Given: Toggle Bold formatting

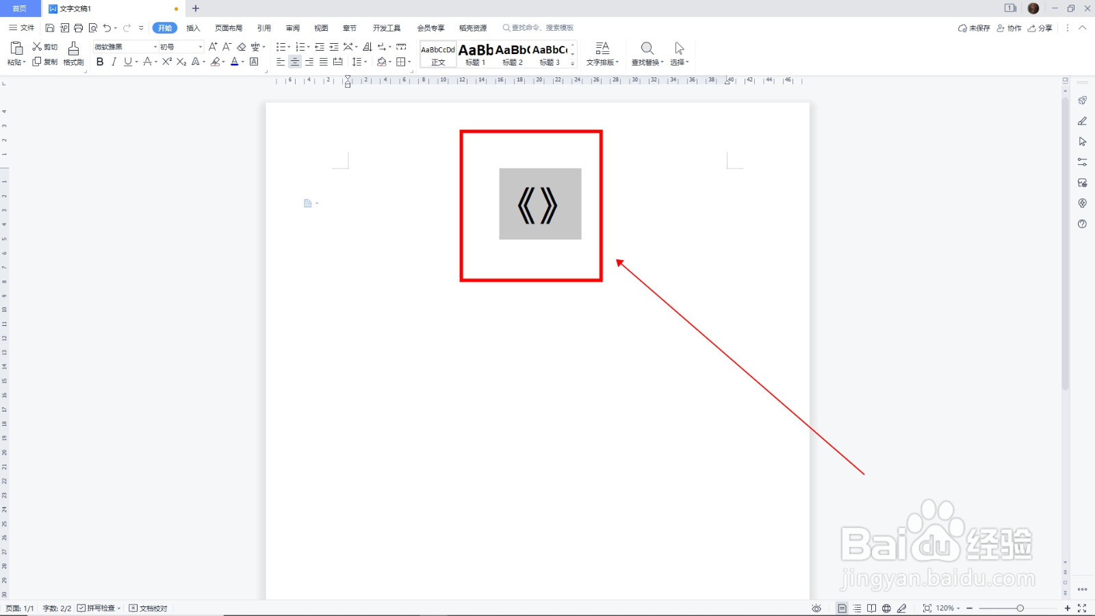Looking at the screenshot, I should point(100,62).
